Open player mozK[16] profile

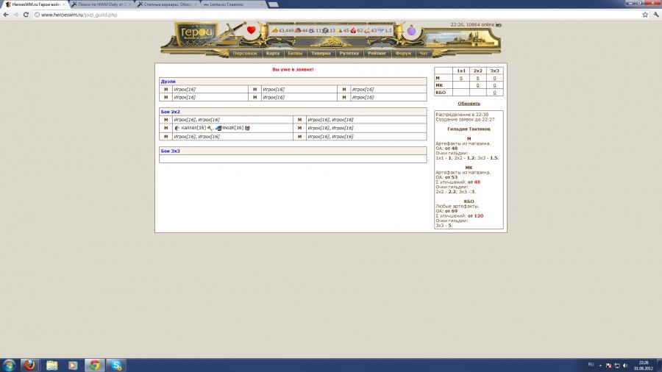[x=233, y=128]
